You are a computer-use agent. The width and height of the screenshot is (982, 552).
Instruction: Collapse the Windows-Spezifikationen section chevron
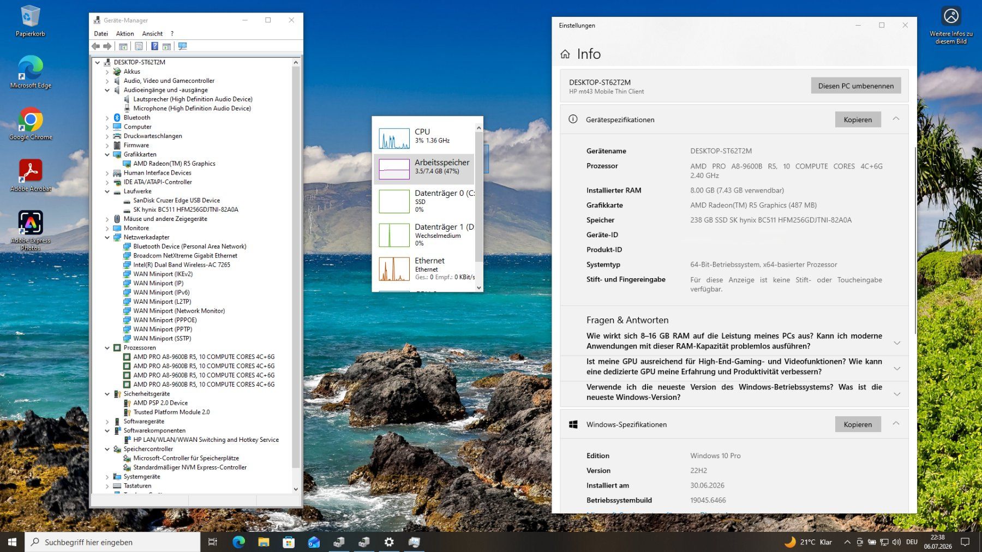click(896, 424)
